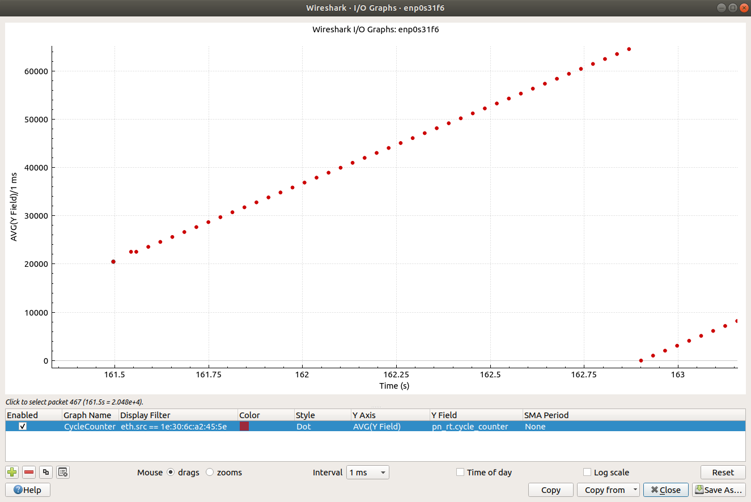Expand the Copy from dropdown

pyautogui.click(x=635, y=490)
